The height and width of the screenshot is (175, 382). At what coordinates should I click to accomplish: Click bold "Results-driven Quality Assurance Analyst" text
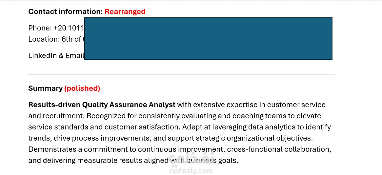[102, 105]
